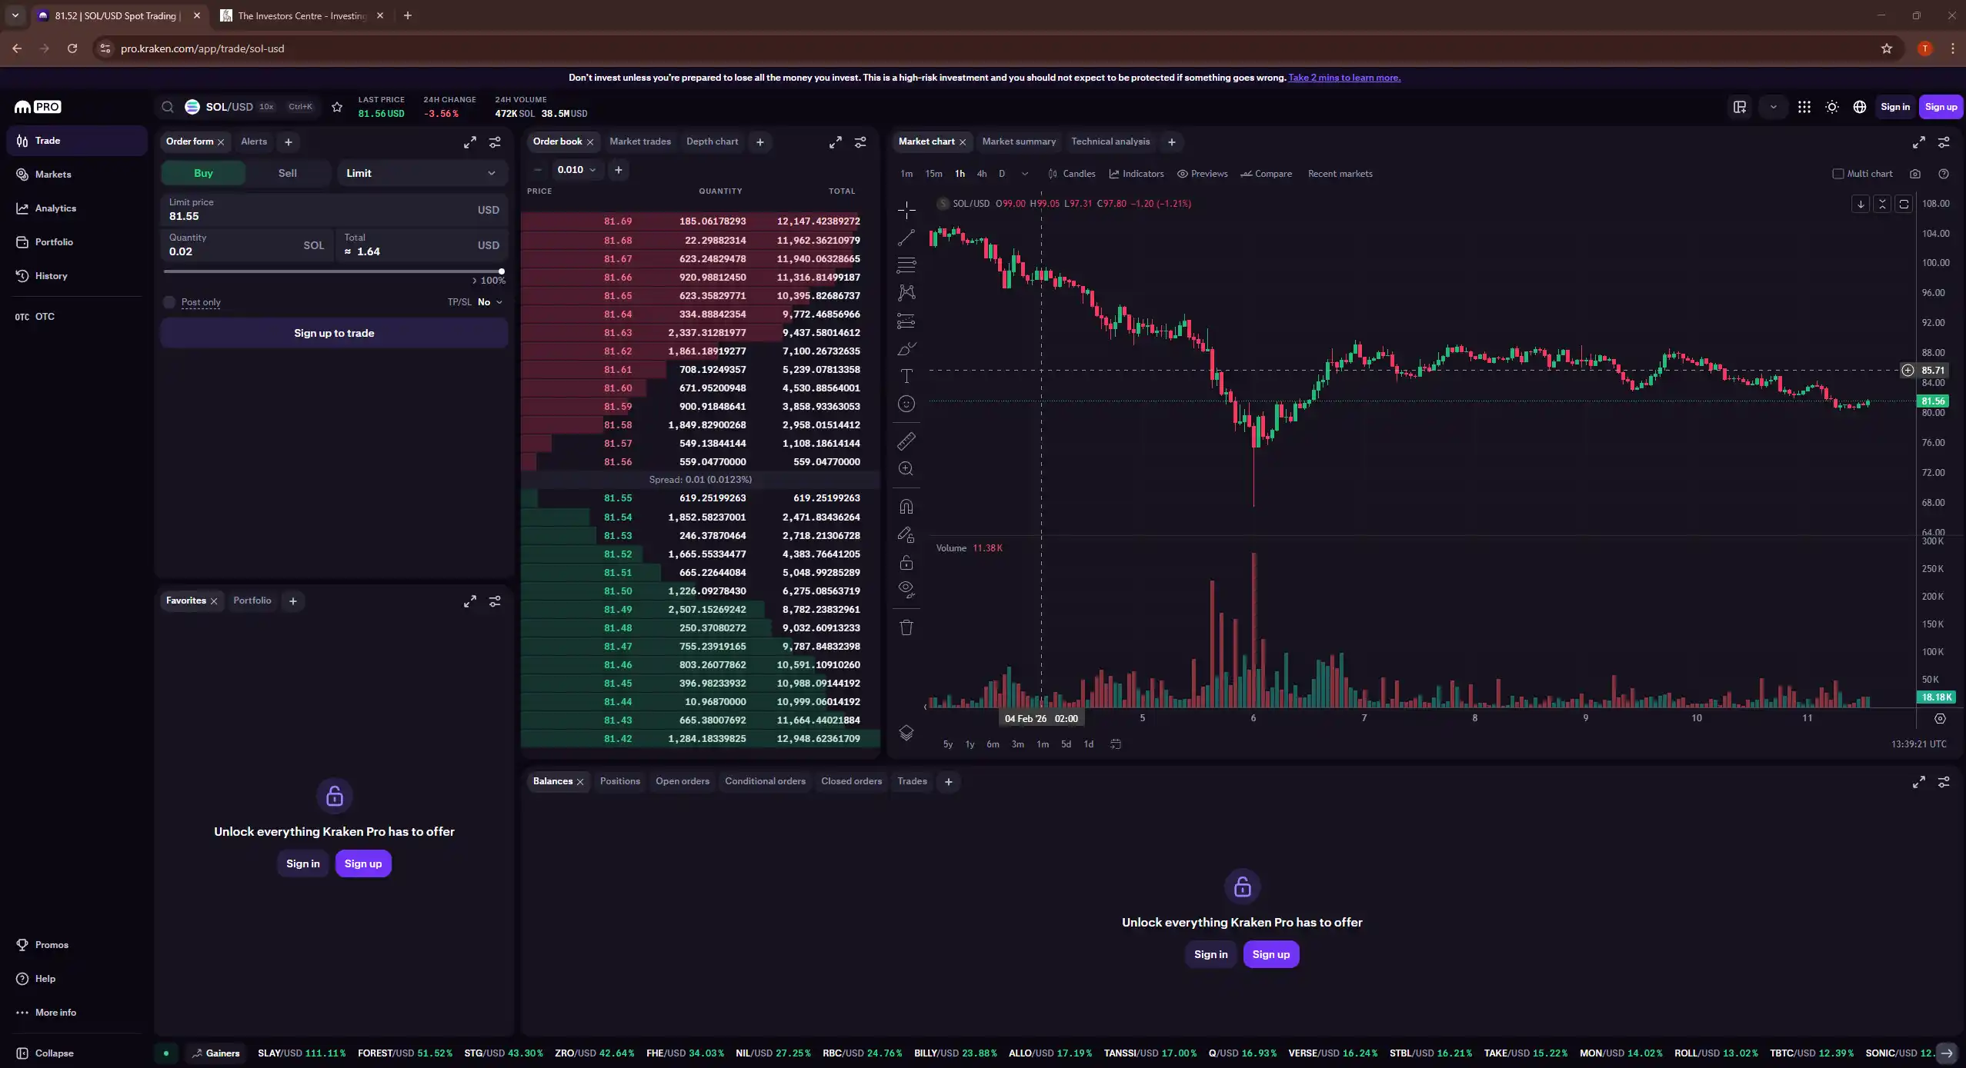Image resolution: width=1966 pixels, height=1068 pixels.
Task: Click the quantity slider track
Action: tap(332, 271)
